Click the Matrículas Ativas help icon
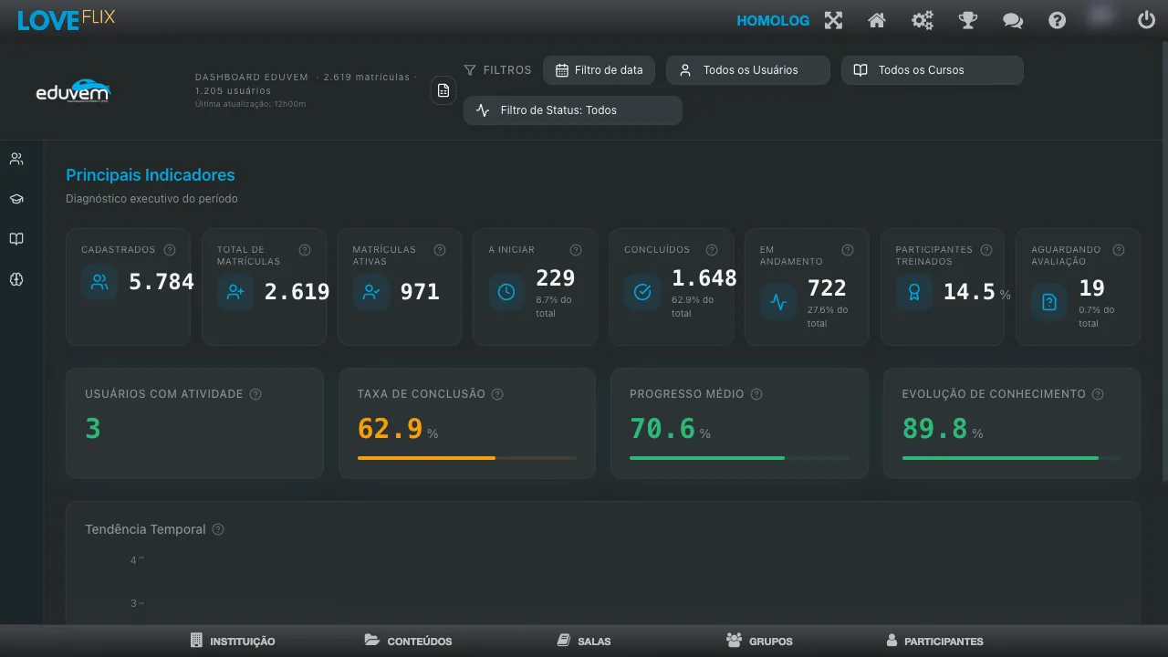The height and width of the screenshot is (657, 1168). (x=440, y=250)
